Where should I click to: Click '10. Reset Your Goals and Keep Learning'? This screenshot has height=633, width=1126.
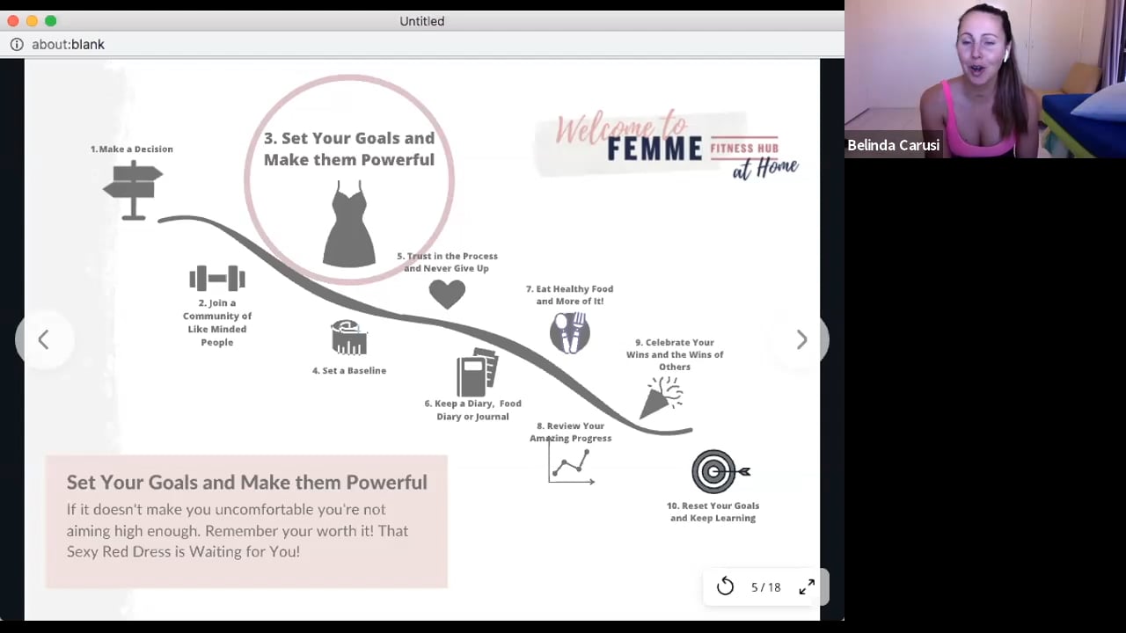click(713, 512)
